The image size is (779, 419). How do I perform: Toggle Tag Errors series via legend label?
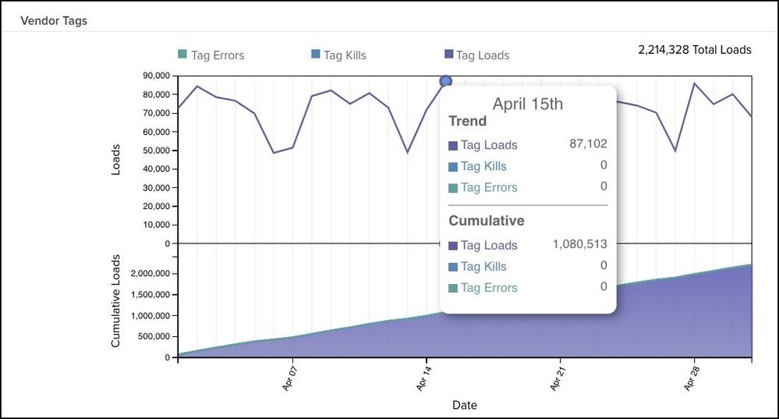(x=218, y=55)
